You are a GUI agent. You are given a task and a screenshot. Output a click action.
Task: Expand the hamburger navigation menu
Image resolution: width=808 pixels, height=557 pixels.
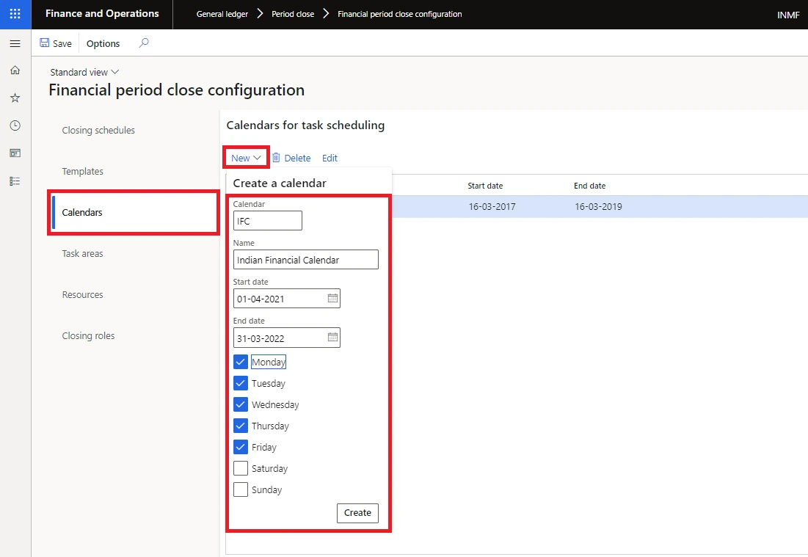tap(15, 44)
